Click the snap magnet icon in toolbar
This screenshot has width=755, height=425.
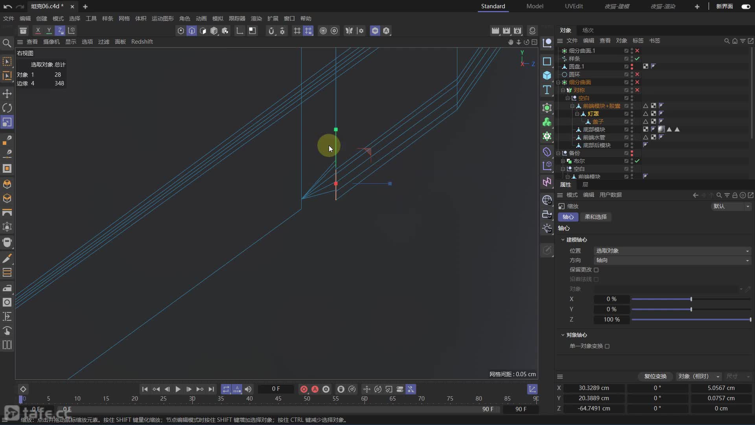pyautogui.click(x=271, y=31)
